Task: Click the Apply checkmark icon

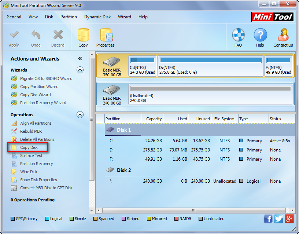Action: click(x=14, y=35)
